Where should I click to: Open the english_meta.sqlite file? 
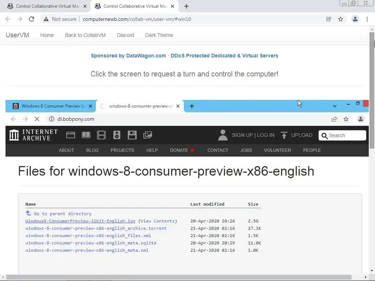pos(91,243)
